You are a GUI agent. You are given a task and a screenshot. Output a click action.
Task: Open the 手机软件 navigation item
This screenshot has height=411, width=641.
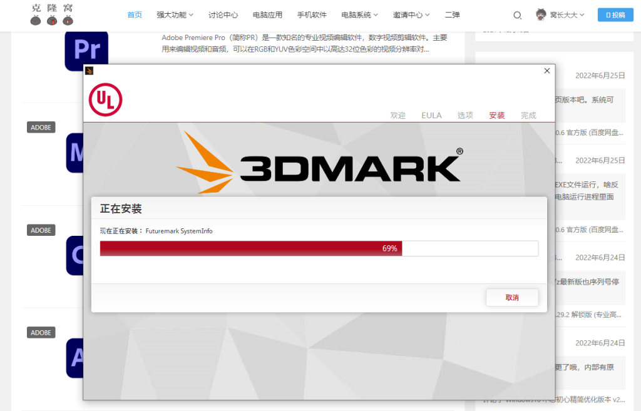tap(312, 15)
